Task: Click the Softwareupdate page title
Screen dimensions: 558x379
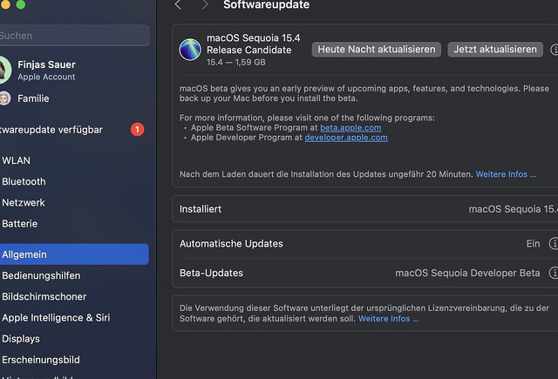Action: tap(267, 5)
